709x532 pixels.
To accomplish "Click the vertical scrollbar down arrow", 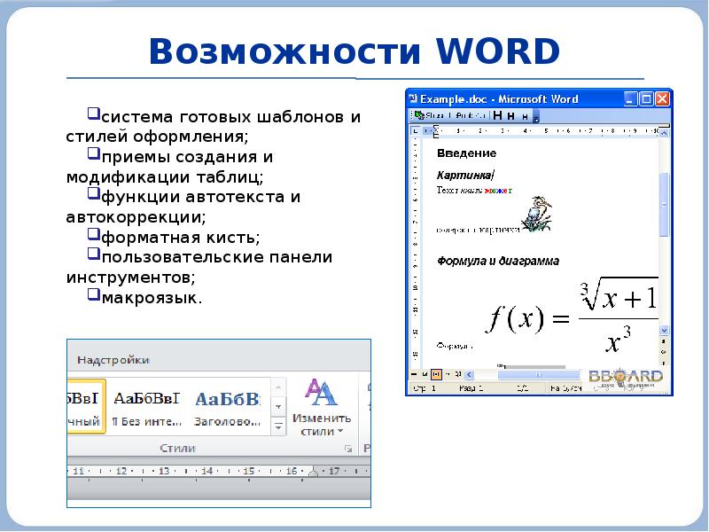I will 664,331.
